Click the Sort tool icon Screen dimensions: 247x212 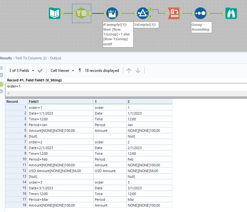(200, 13)
